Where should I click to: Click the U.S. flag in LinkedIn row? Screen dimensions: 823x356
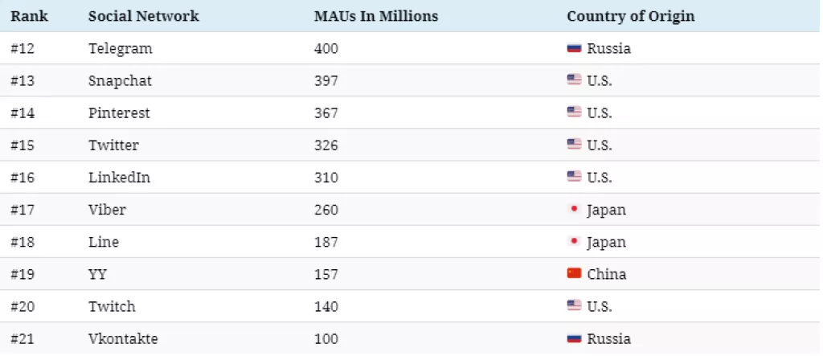click(574, 177)
